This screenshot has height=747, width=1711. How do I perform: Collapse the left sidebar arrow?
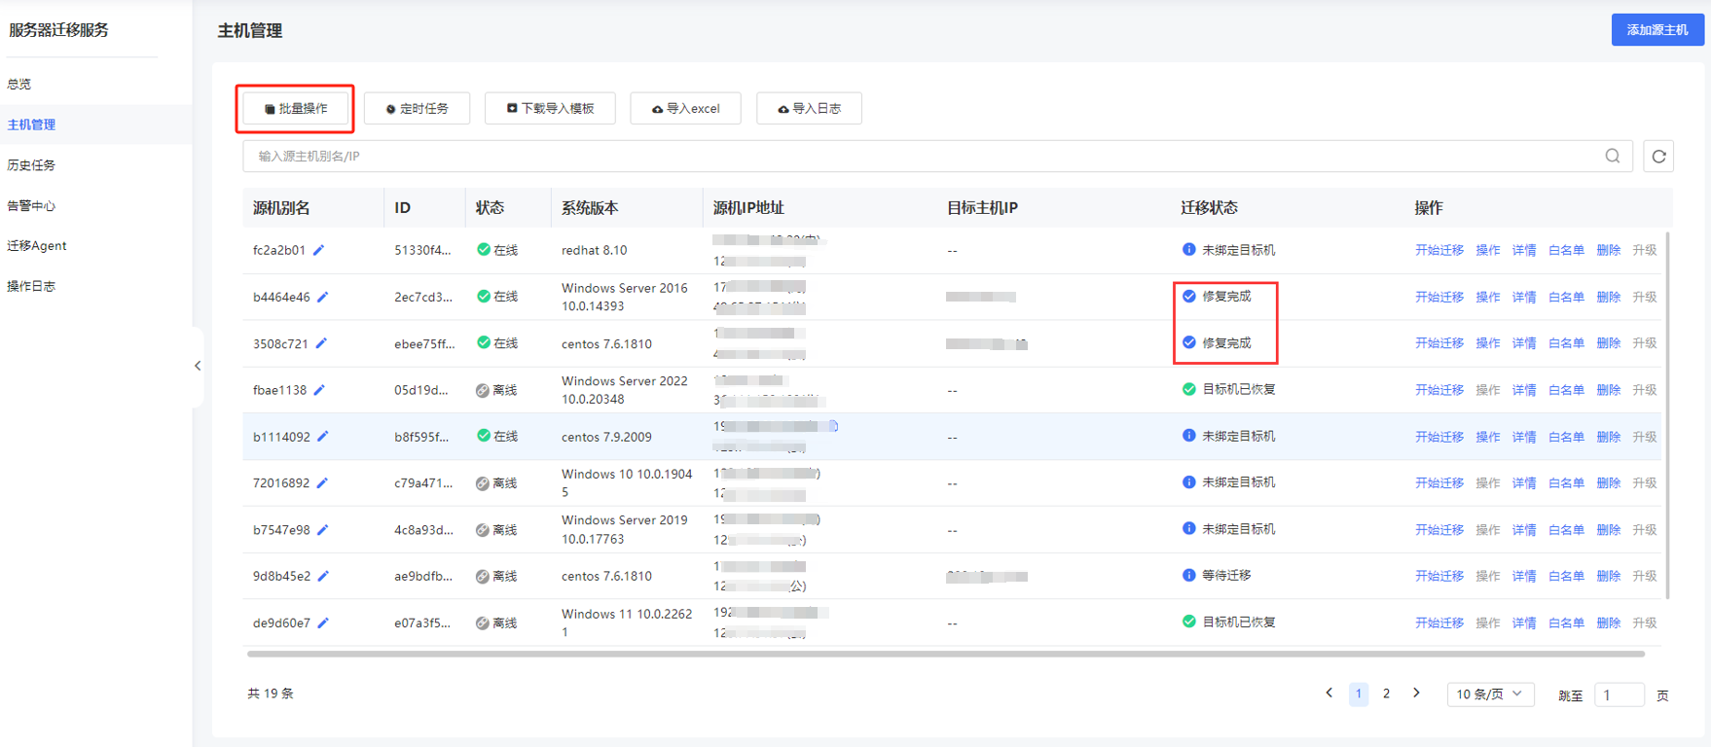click(x=198, y=366)
